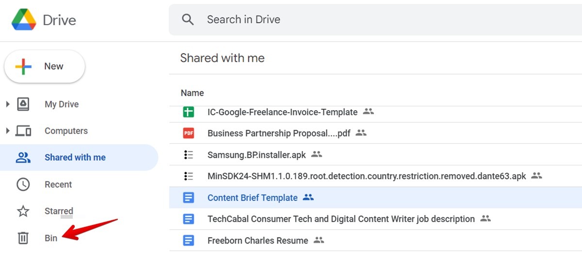Image resolution: width=582 pixels, height=255 pixels.
Task: Click the Starred star icon
Action: coord(23,211)
